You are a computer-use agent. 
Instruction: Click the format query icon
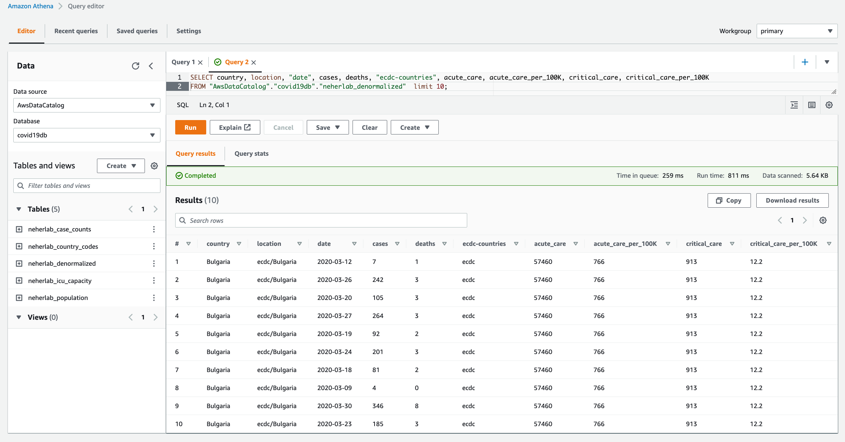pyautogui.click(x=794, y=105)
